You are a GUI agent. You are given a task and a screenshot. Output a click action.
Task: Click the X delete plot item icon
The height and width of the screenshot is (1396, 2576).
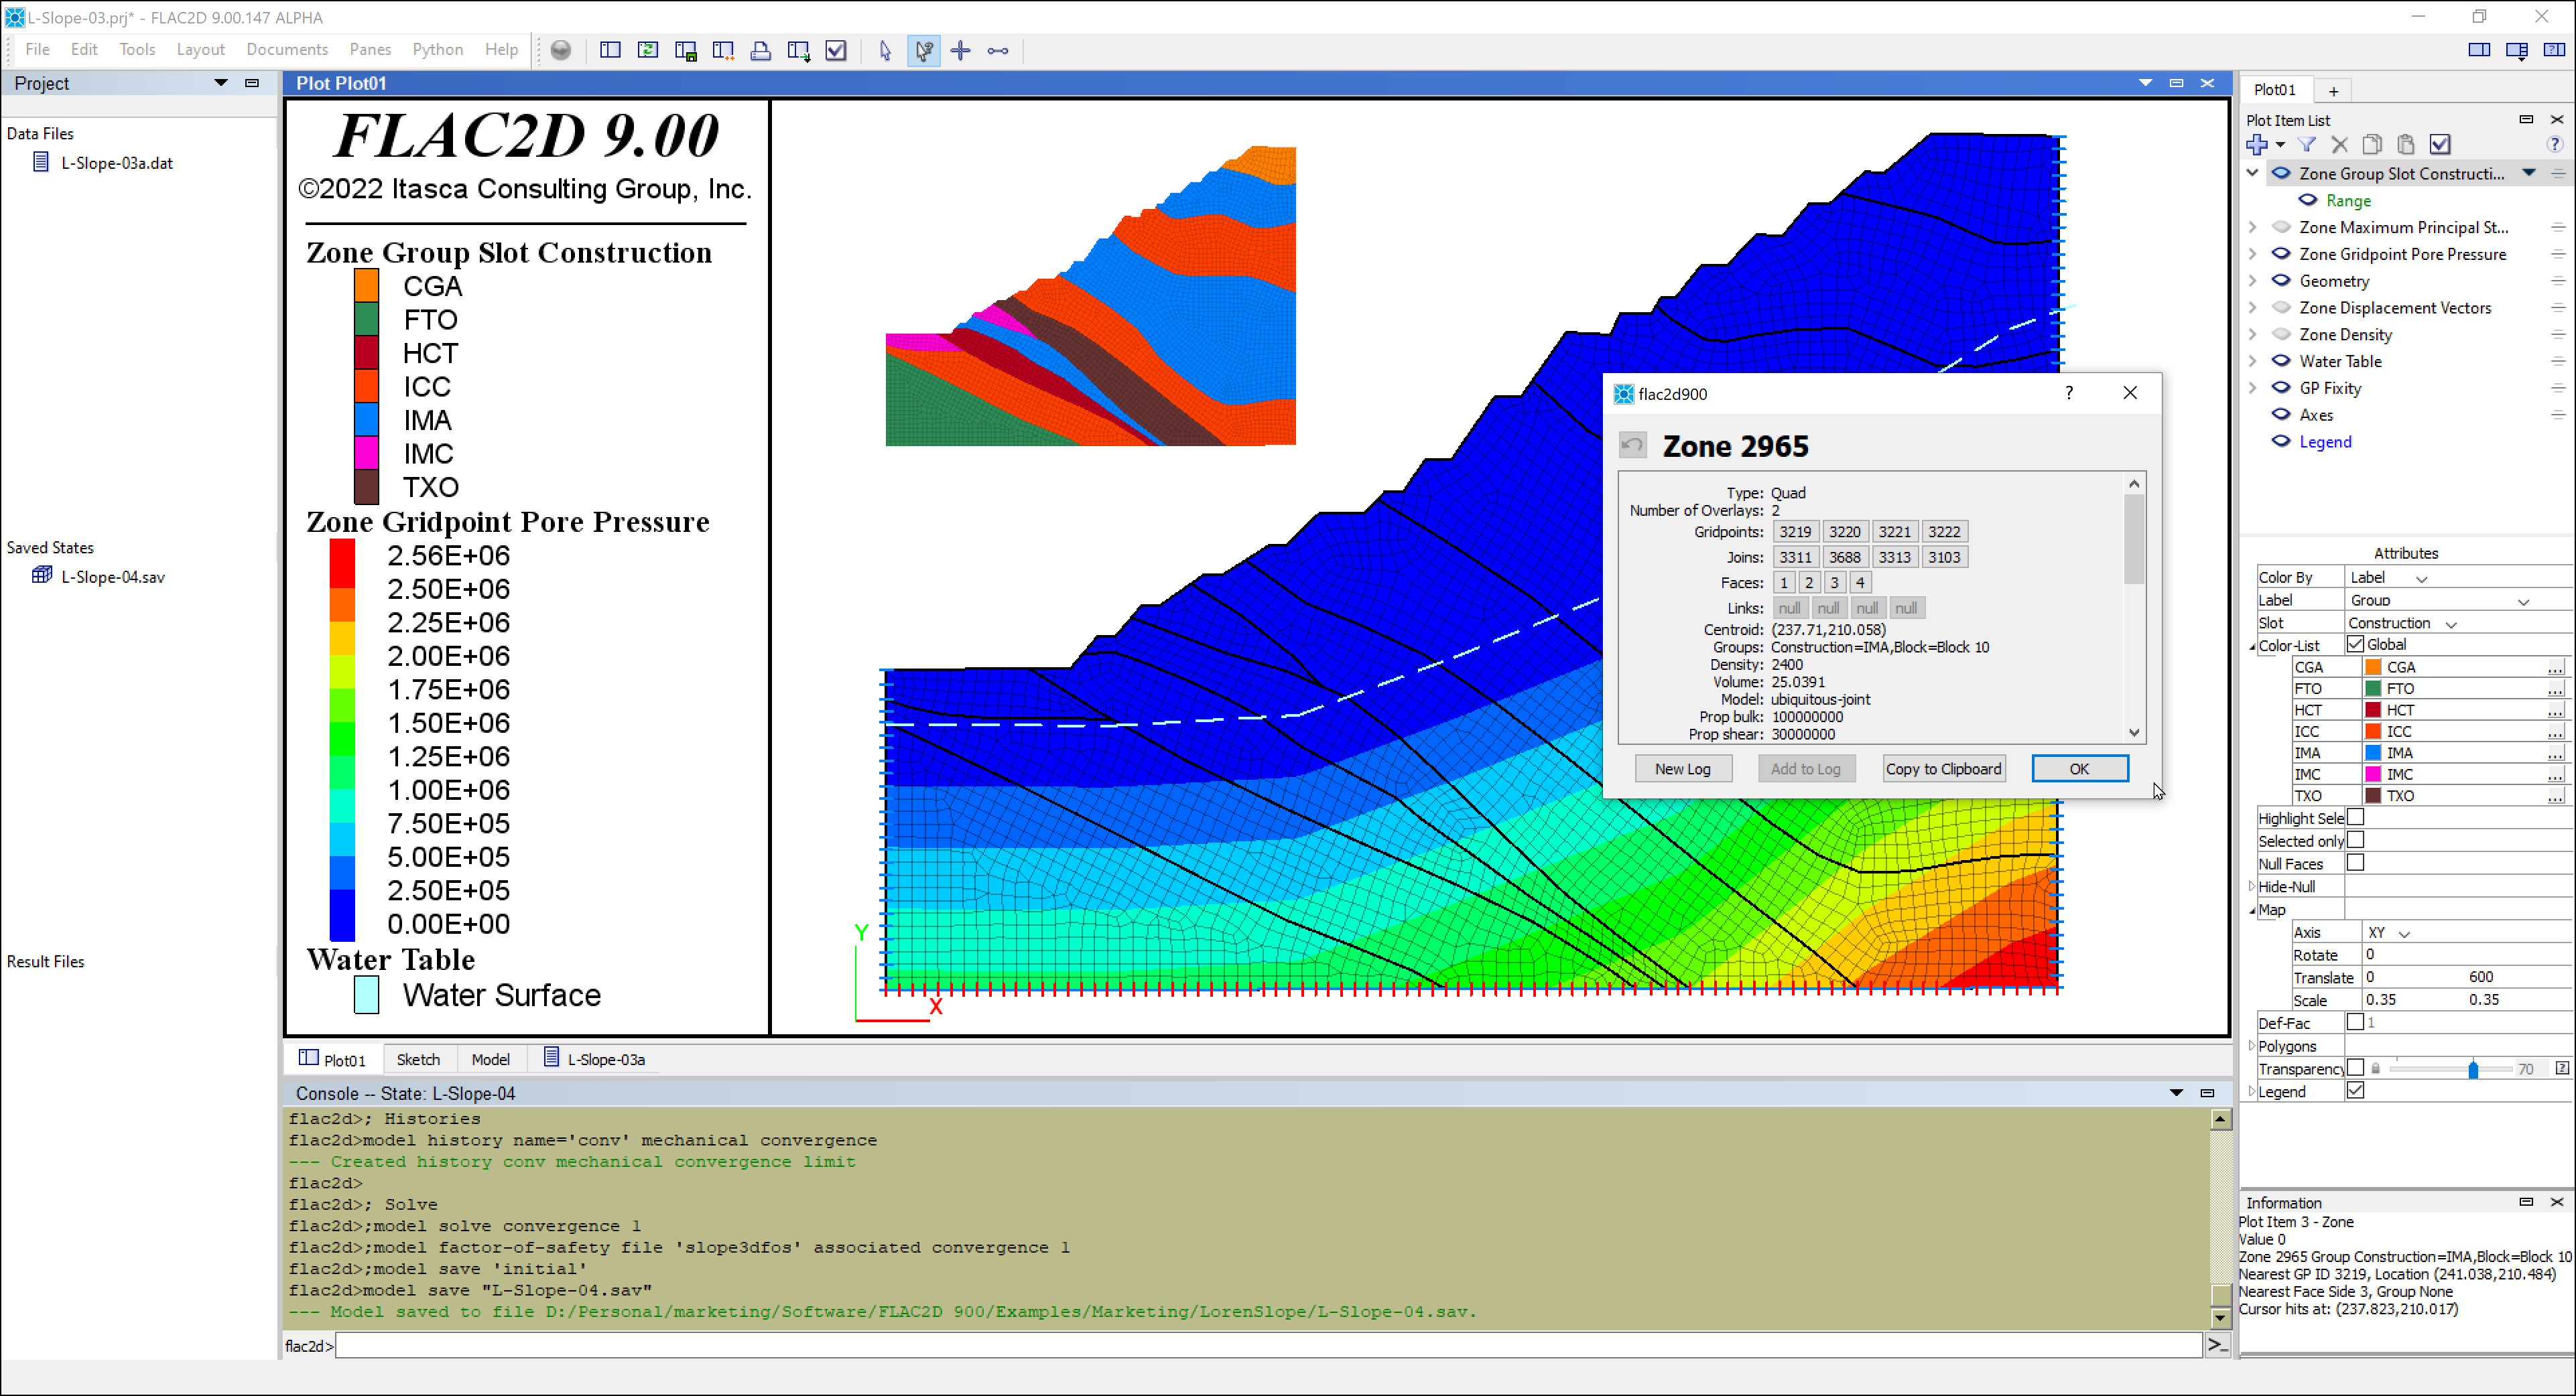tap(2340, 145)
